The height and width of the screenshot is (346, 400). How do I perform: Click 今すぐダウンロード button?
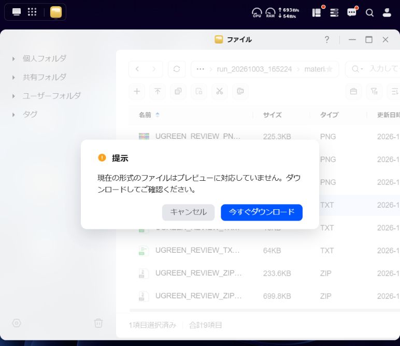coord(262,212)
